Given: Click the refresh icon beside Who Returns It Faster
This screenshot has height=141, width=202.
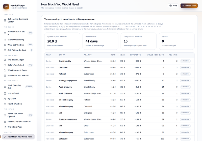Looking at the screenshot, I should [5, 70].
